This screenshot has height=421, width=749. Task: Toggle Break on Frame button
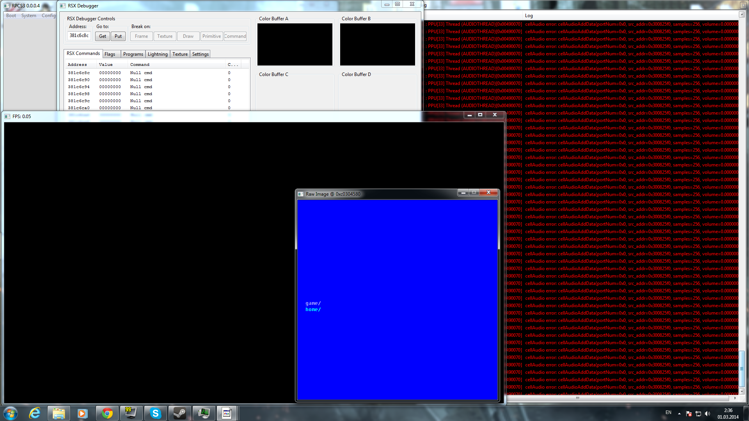(141, 36)
